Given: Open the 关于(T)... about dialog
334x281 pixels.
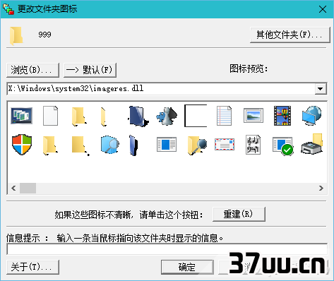Looking at the screenshot, I should coord(32,267).
